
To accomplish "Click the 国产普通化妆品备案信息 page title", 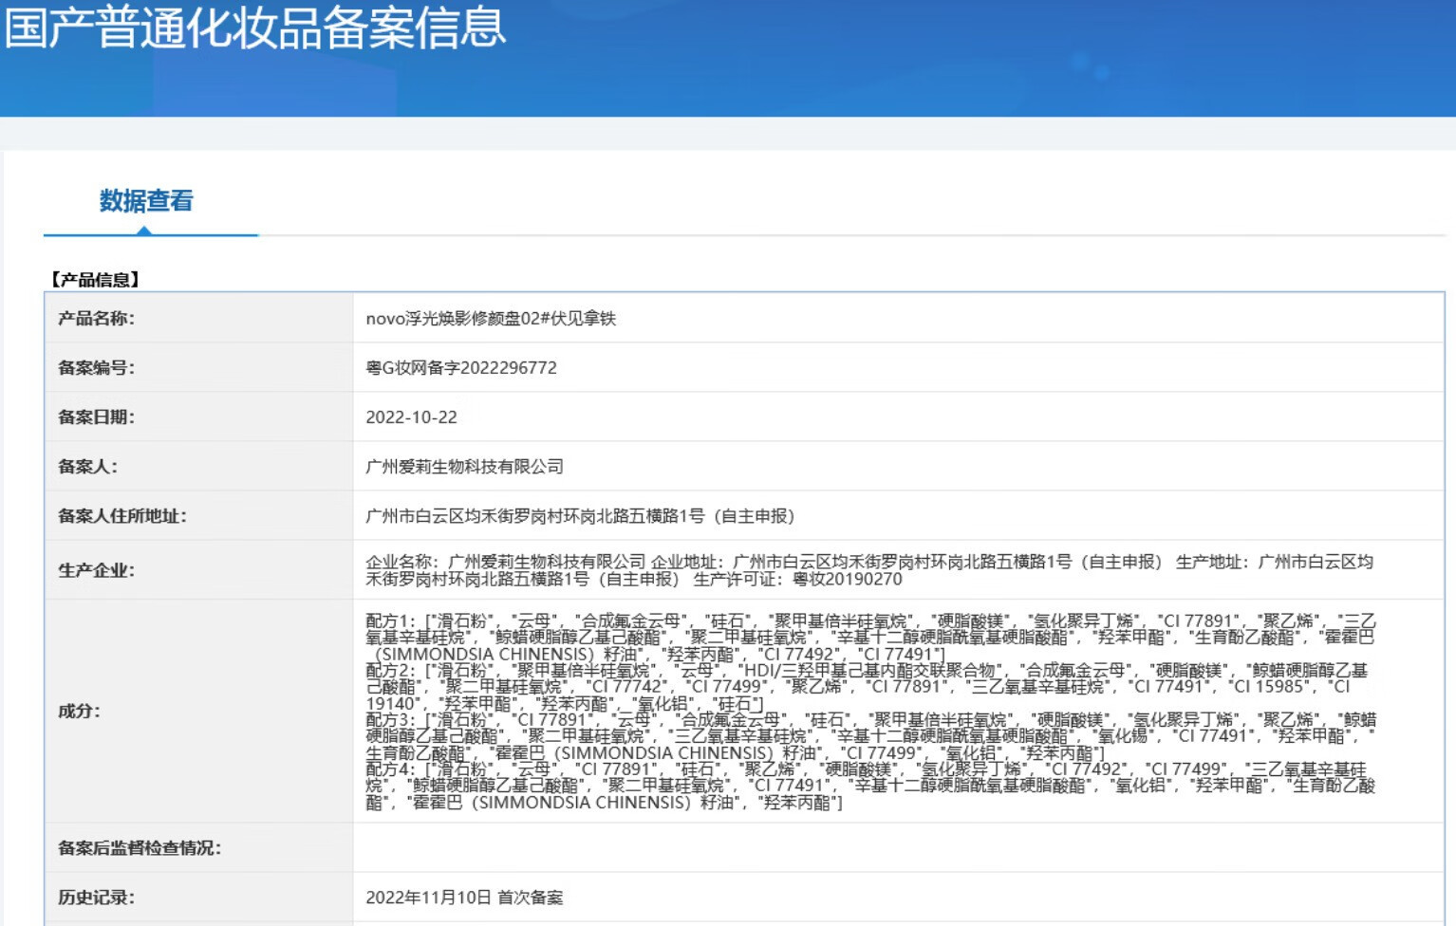I will [x=255, y=27].
